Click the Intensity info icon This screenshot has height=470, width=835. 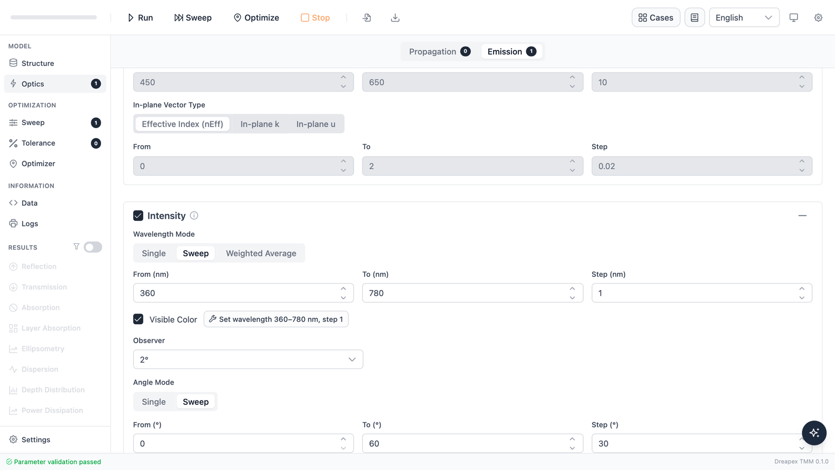[194, 215]
